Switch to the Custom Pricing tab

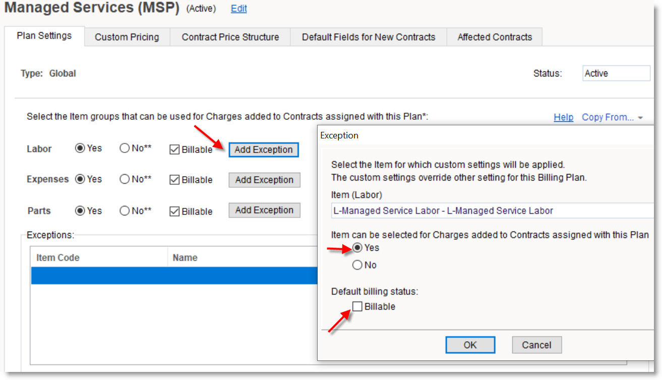(127, 37)
